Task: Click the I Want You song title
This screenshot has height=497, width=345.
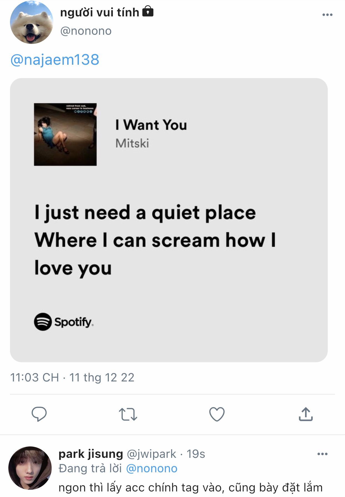Action: coord(151,125)
